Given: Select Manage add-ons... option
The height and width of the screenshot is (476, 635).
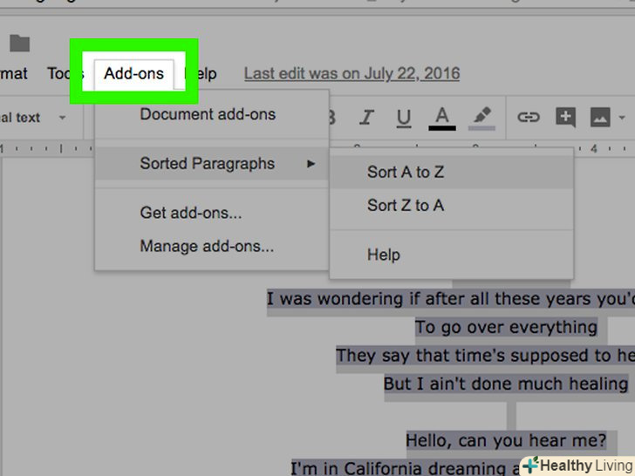Looking at the screenshot, I should 211,246.
